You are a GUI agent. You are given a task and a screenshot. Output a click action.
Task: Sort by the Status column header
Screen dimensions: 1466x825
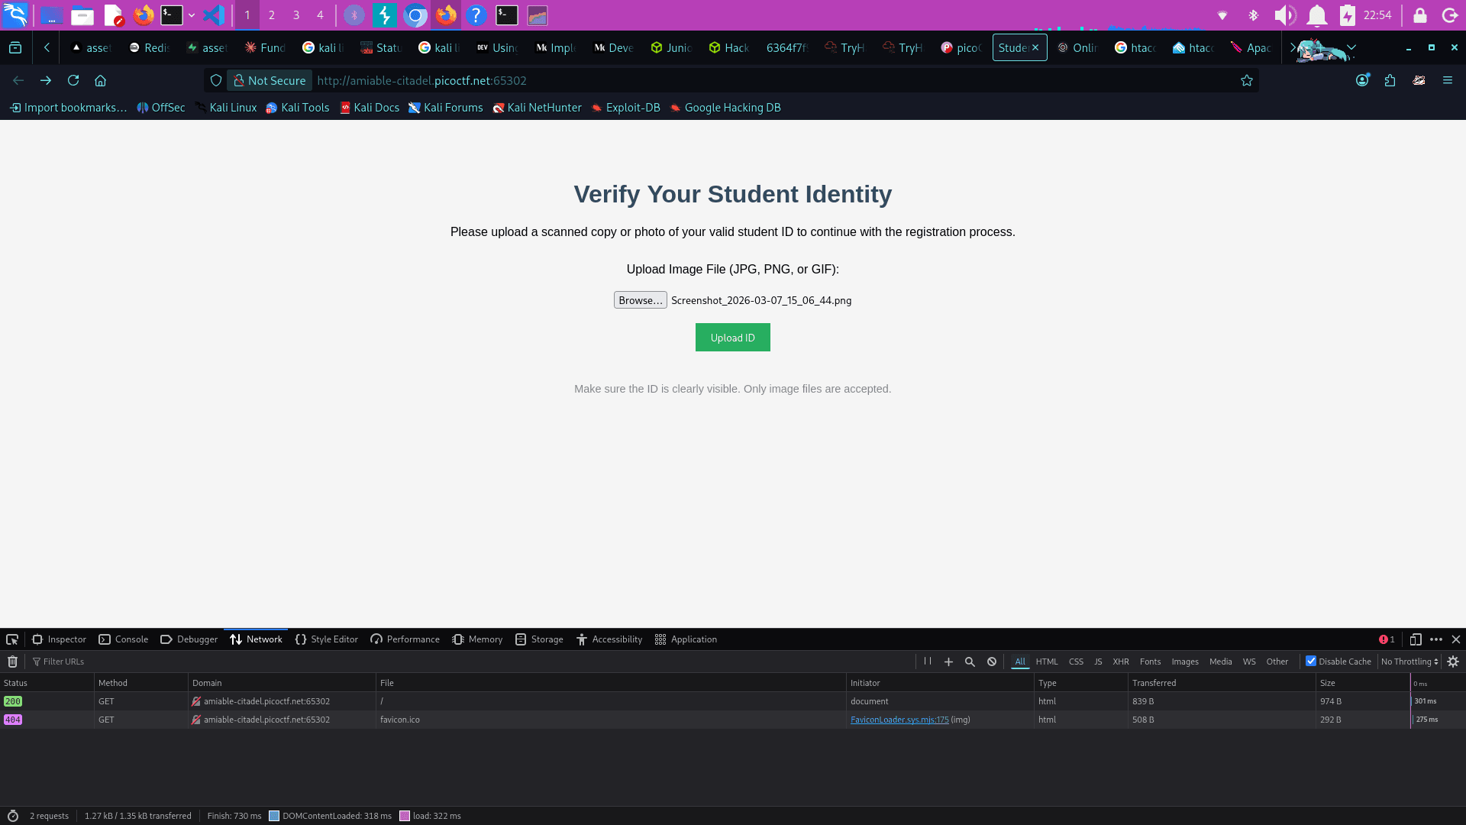tap(47, 683)
